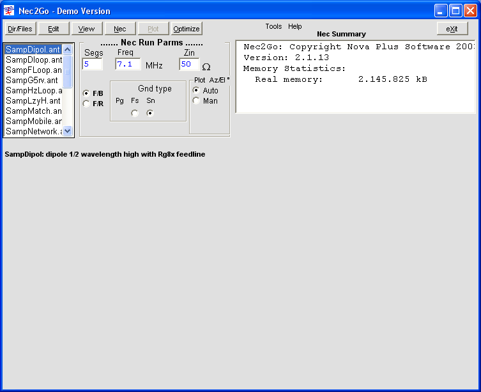Select SampG5rv.ant in the file list
This screenshot has width=481, height=392.
point(33,80)
